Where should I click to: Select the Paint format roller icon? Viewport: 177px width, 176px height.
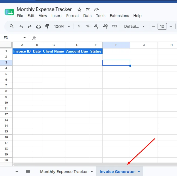tap(47, 27)
